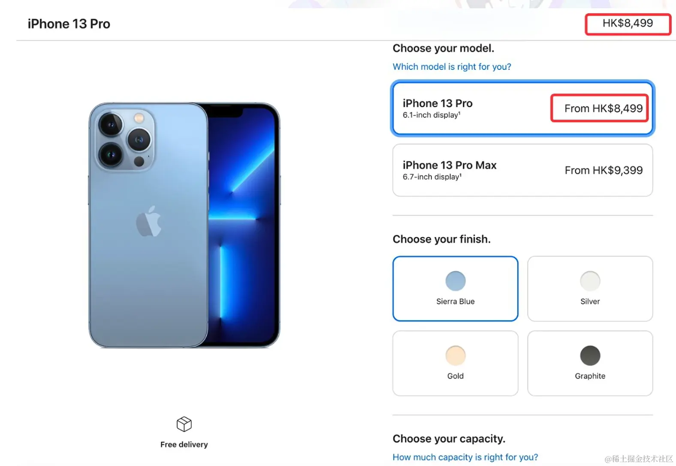Click the Graphite label text

pyautogui.click(x=590, y=376)
